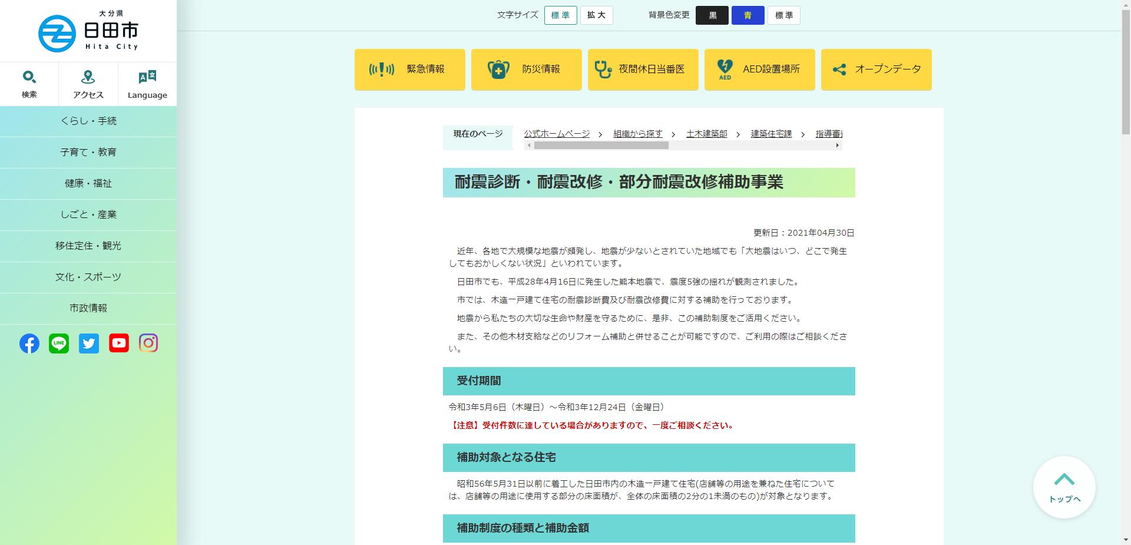The image size is (1131, 545).
Task: Open the Instagram account link
Action: click(148, 343)
